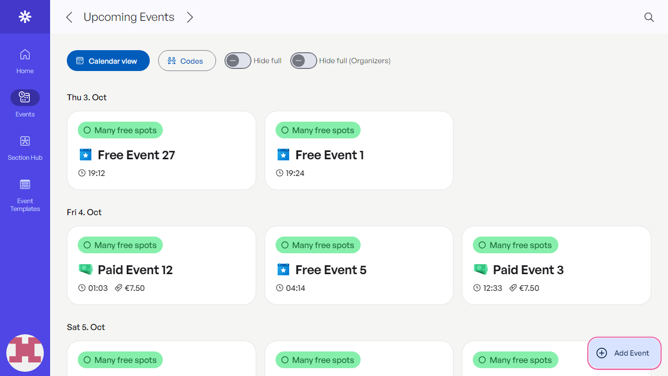Go to Home in sidebar
The width and height of the screenshot is (668, 376).
pos(25,61)
